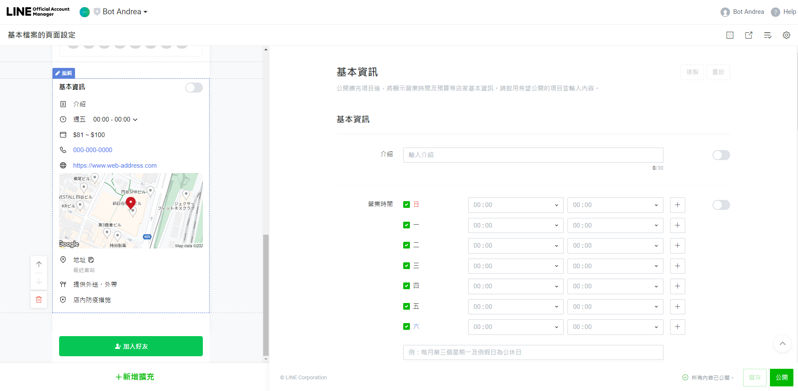This screenshot has width=798, height=391.
Task: Open the settings gear icon
Action: (x=787, y=35)
